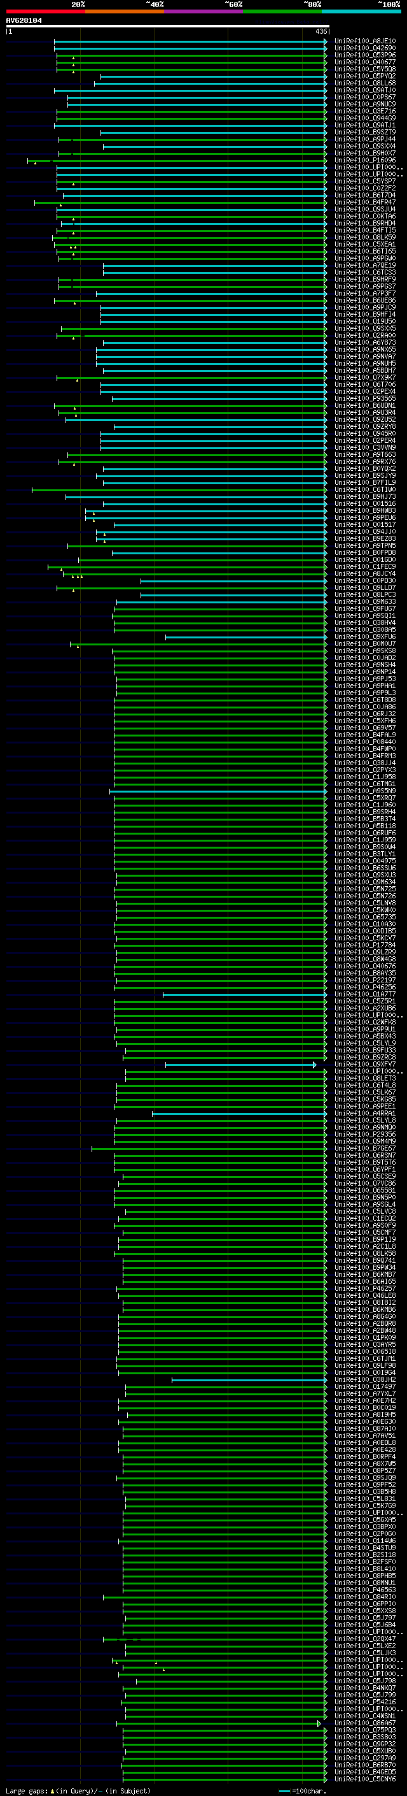The height and width of the screenshot is (1796, 407).
Task: Select label UniRef100_A9NVA7
Action: coord(365,356)
